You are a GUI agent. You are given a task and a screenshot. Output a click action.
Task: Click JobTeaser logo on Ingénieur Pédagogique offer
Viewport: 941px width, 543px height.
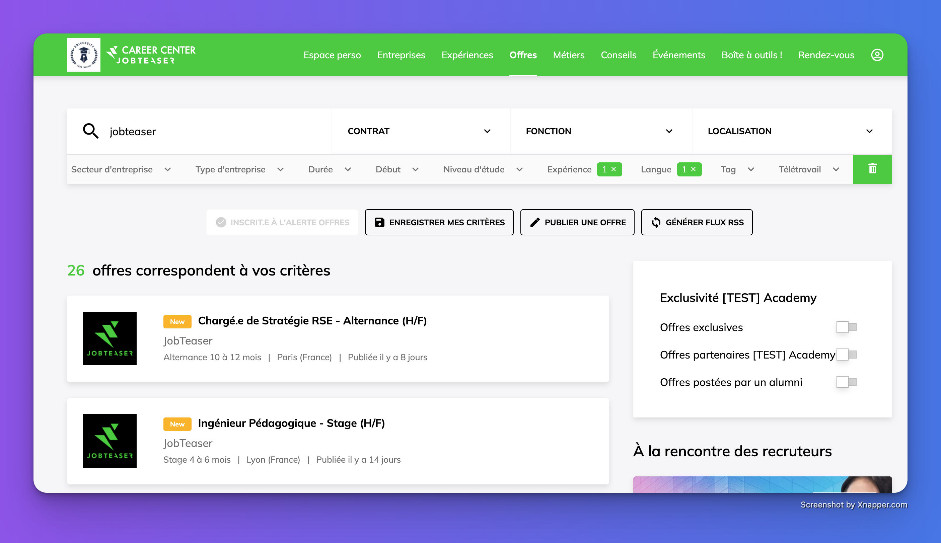tap(110, 441)
